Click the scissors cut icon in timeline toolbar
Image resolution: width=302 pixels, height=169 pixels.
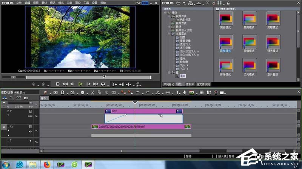pyautogui.click(x=92, y=92)
